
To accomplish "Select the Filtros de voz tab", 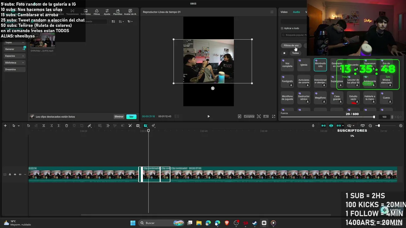I will pos(291,46).
